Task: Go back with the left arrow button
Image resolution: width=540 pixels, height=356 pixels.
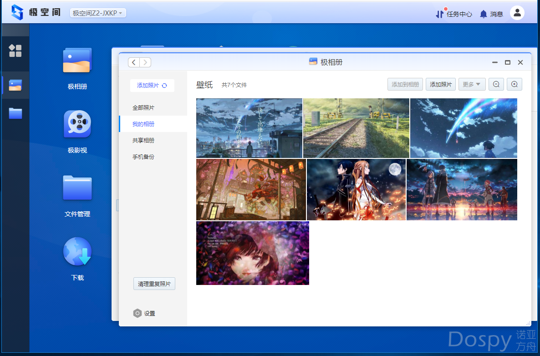Action: (133, 62)
